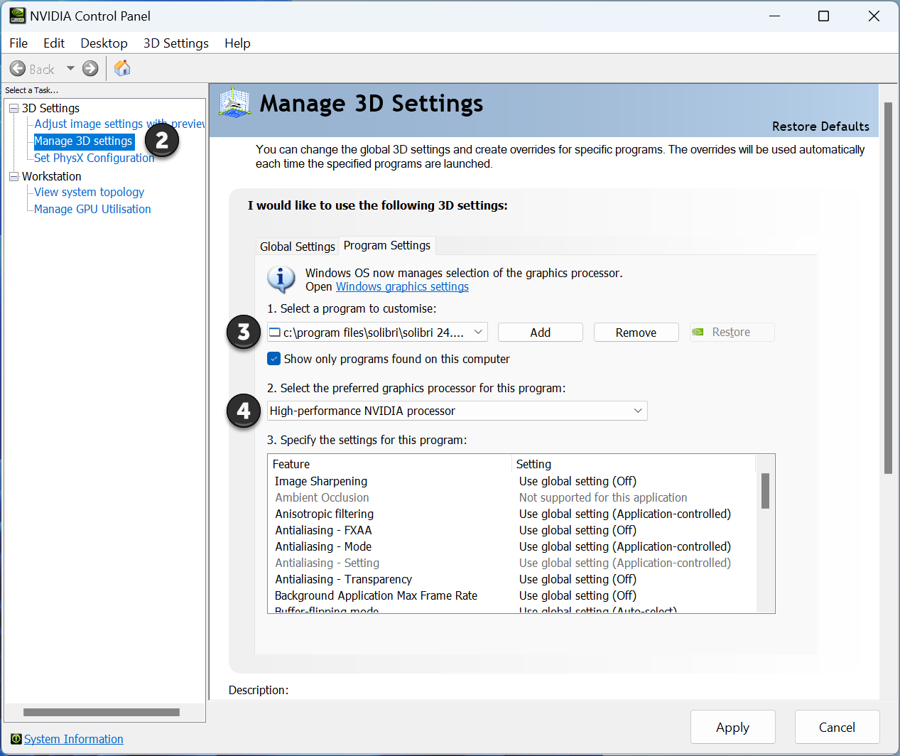Screen dimensions: 900x756
Task: Click the blue information icon
Action: click(281, 280)
